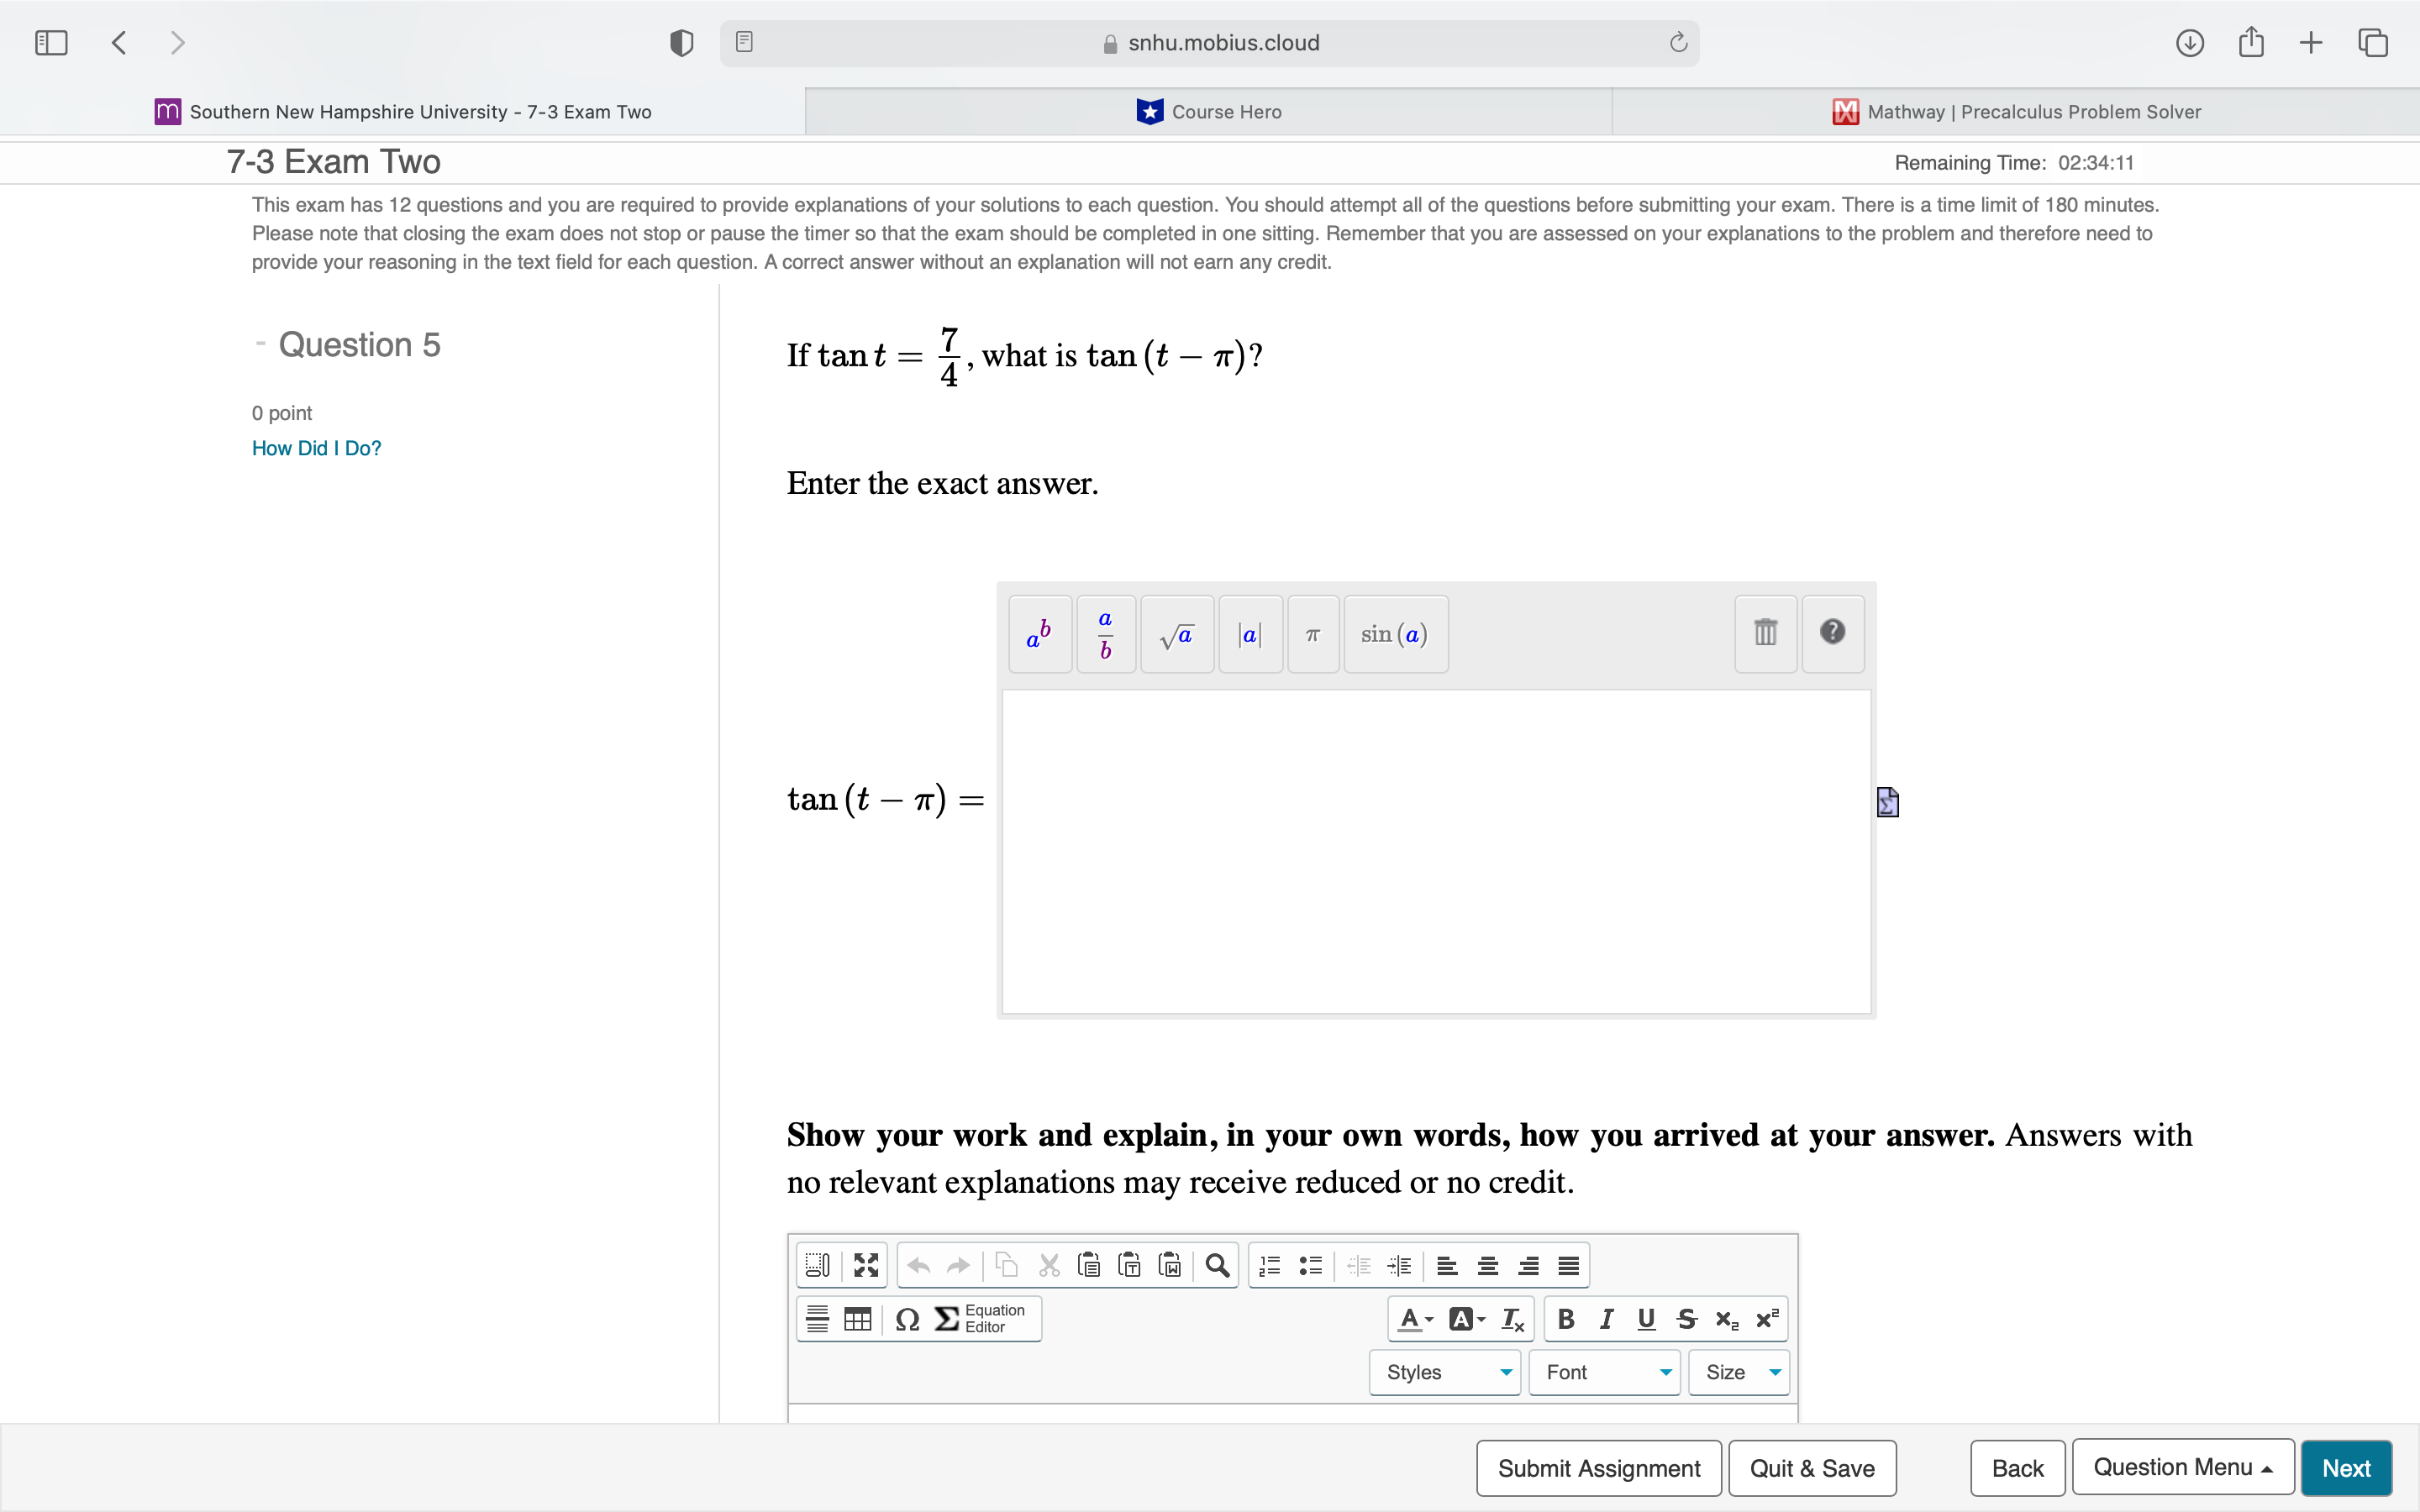The width and height of the screenshot is (2420, 1512).
Task: Toggle bold formatting in the explanation editor
Action: [x=1565, y=1318]
